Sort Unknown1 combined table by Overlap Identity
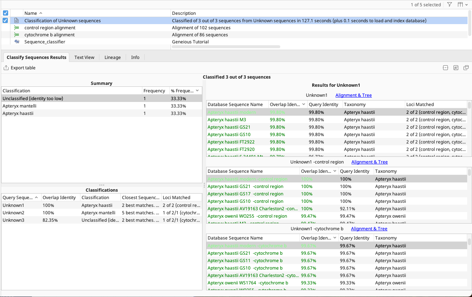 (x=288, y=105)
